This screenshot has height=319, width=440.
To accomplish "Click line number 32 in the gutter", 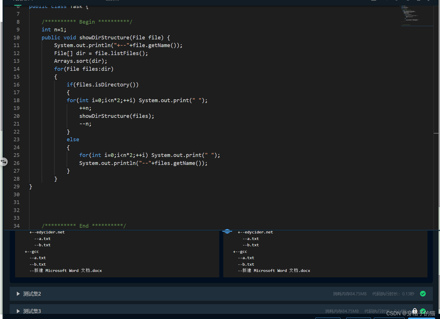I will 17,210.
